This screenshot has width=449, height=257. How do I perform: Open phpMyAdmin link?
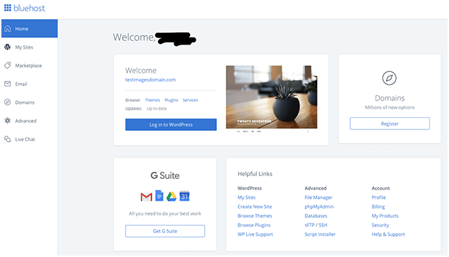tap(319, 206)
